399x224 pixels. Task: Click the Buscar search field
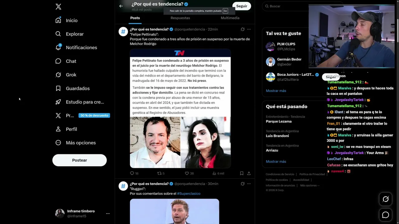[287, 6]
